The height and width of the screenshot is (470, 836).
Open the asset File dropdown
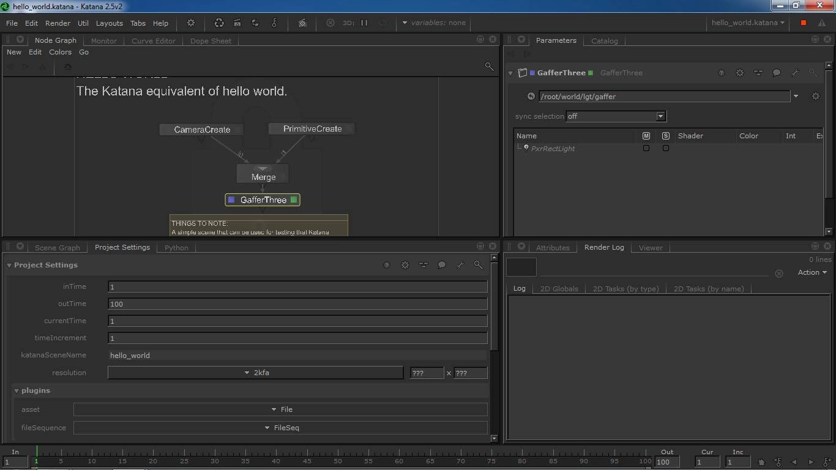click(280, 409)
